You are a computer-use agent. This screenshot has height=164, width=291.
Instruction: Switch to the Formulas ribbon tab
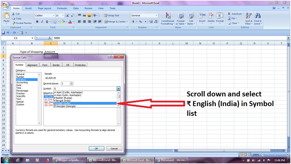click(62, 8)
